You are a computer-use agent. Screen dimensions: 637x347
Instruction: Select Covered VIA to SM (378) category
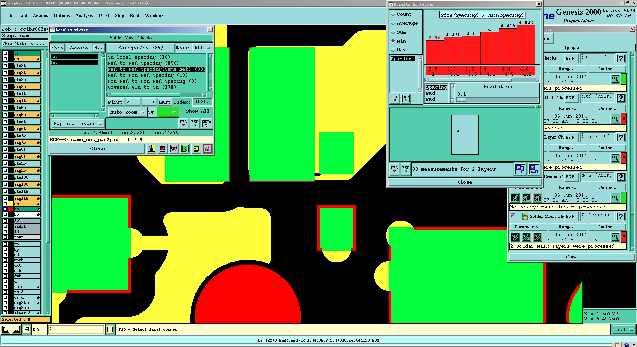pyautogui.click(x=142, y=87)
